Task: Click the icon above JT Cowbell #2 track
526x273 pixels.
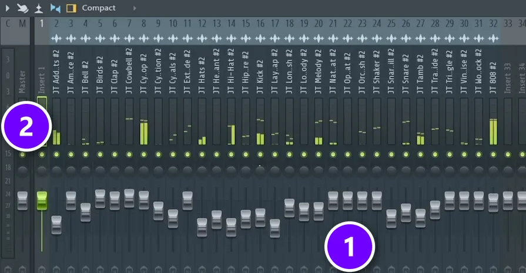Action: (x=129, y=39)
